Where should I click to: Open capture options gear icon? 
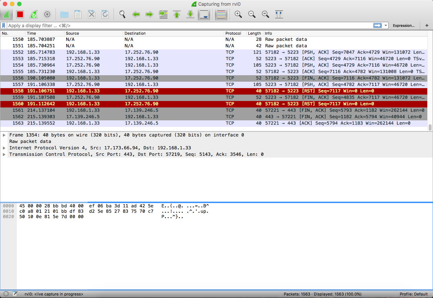click(x=47, y=14)
